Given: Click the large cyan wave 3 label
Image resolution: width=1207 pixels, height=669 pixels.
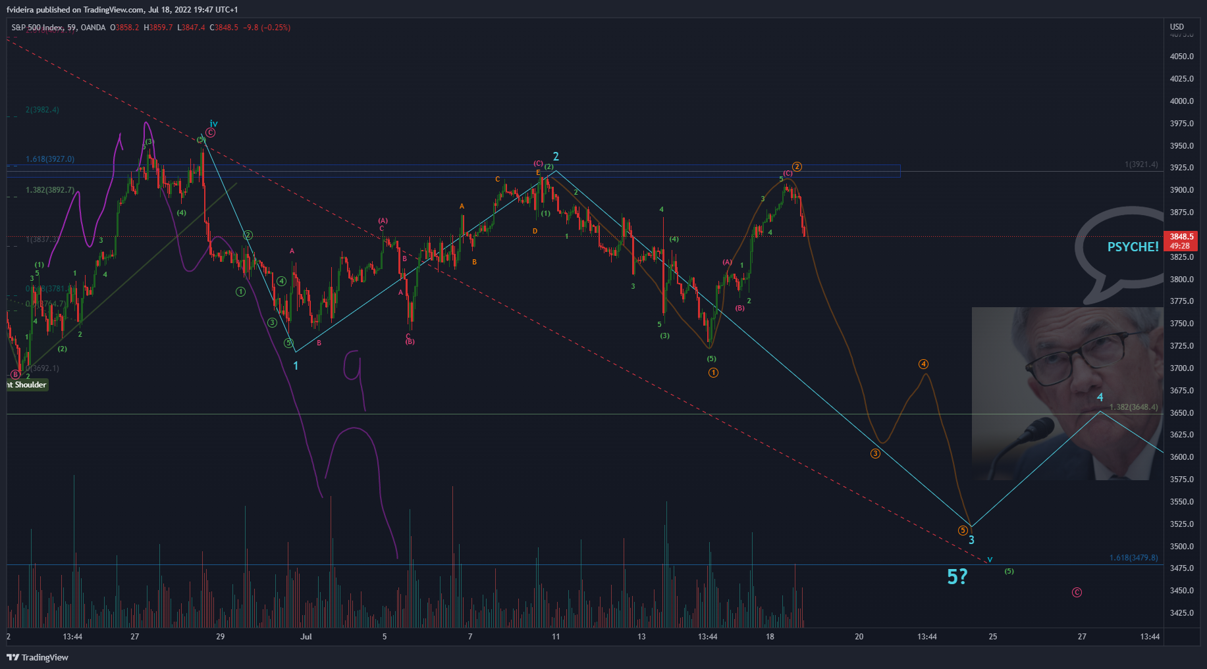Looking at the screenshot, I should pyautogui.click(x=971, y=540).
